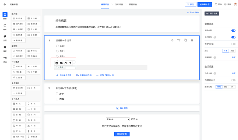Image resolution: width=238 pixels, height=140 pixels.
Task: Click top-right 发布并分享 button
Action: coord(205,4)
